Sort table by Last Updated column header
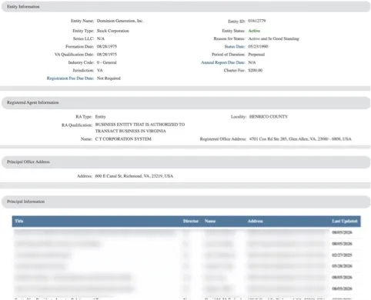The height and width of the screenshot is (300, 371). click(345, 222)
